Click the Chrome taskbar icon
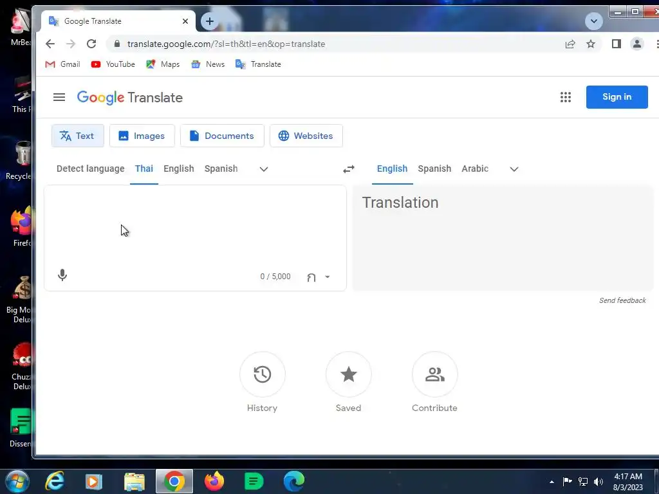 [174, 481]
